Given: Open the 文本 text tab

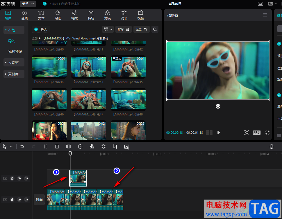Looking at the screenshot, I should [41, 15].
